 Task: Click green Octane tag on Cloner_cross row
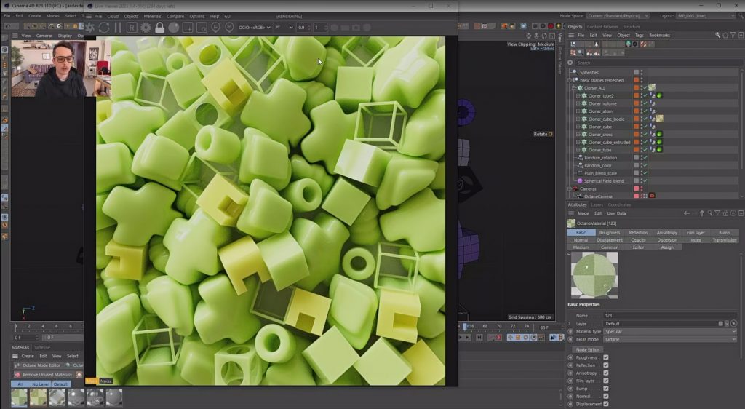[x=659, y=135]
